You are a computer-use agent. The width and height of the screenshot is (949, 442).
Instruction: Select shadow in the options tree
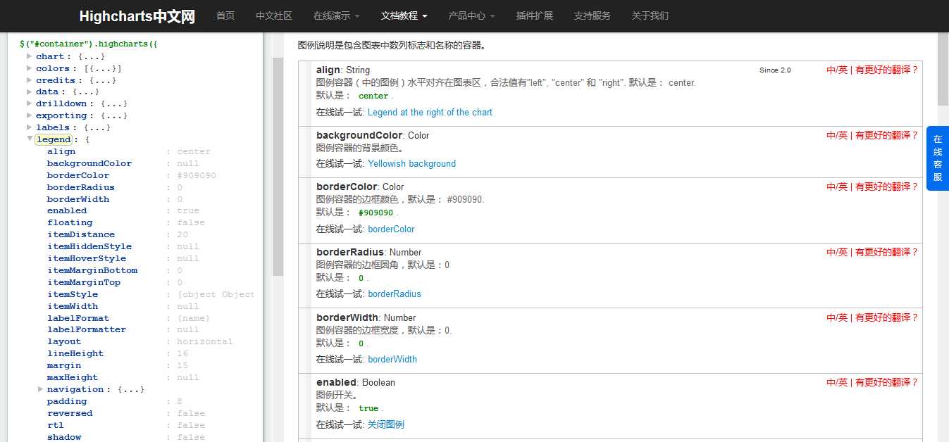64,437
